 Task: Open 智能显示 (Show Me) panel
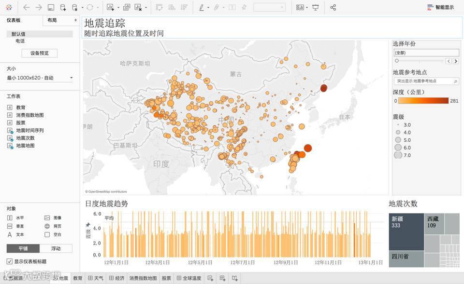441,7
